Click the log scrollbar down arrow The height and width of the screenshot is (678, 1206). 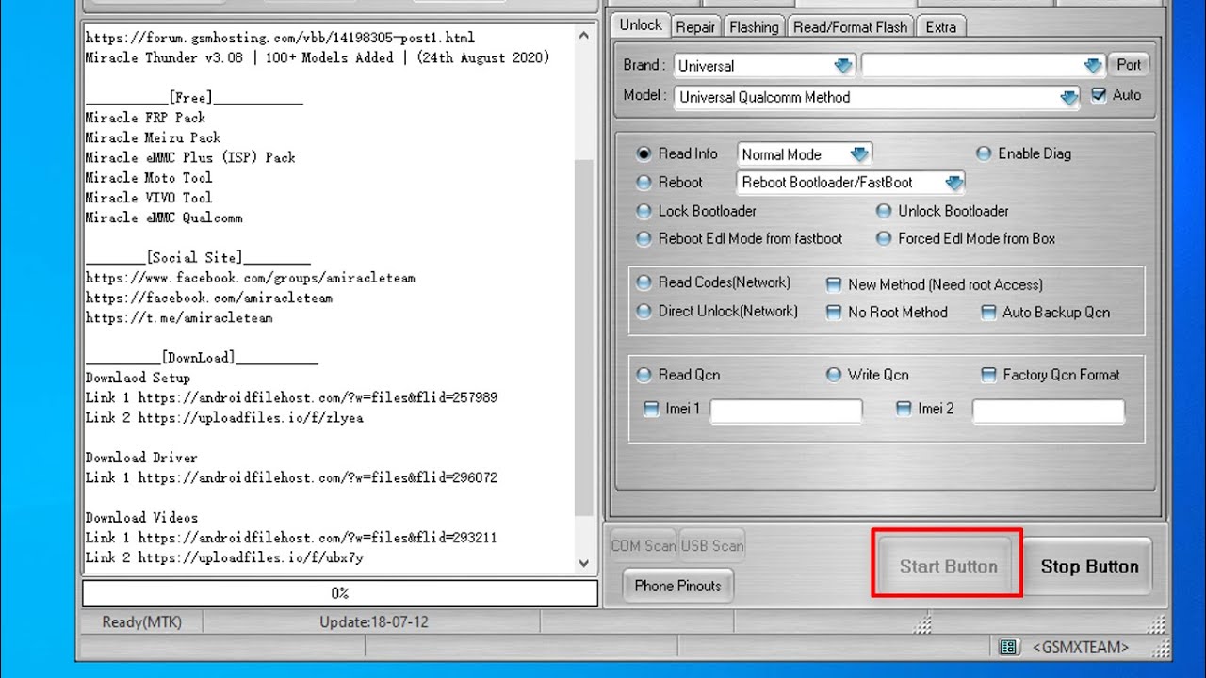click(584, 563)
